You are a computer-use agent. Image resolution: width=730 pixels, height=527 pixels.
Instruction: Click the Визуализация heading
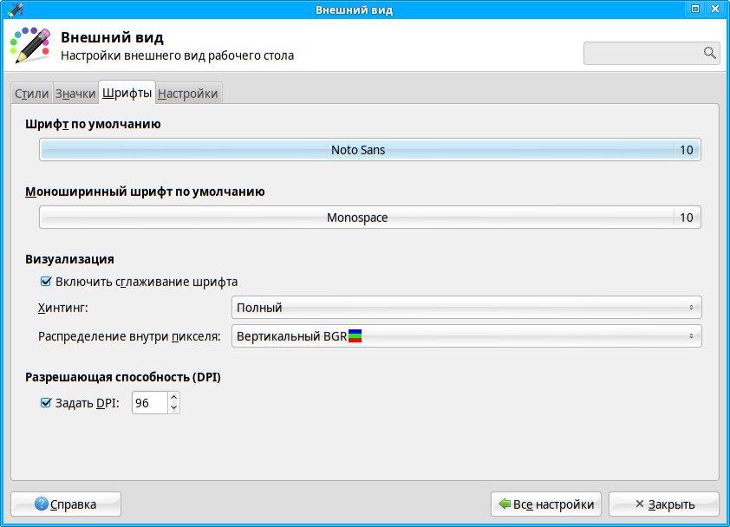coord(70,259)
